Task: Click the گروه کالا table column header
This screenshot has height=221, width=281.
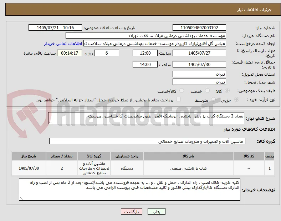Action: coord(94,156)
